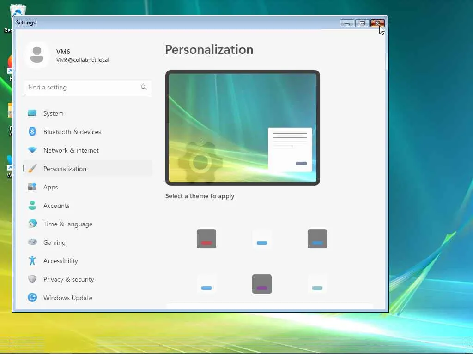
Task: Click the desktop background preview image
Action: 243,128
